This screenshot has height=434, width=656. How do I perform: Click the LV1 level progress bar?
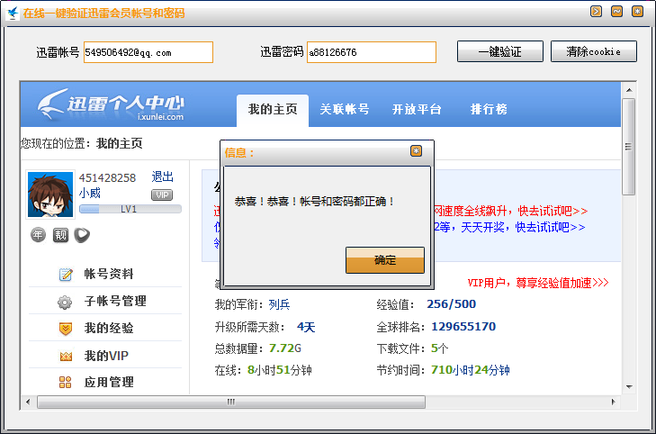click(130, 209)
